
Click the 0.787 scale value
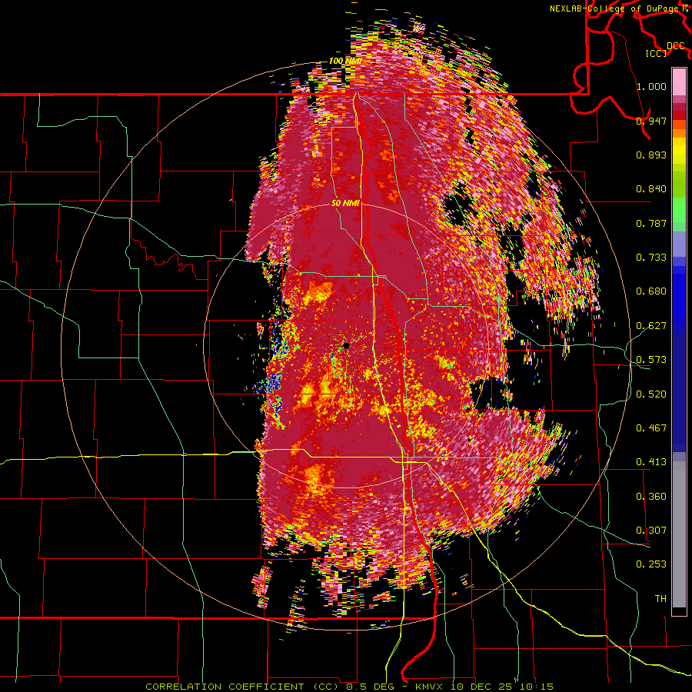651,223
